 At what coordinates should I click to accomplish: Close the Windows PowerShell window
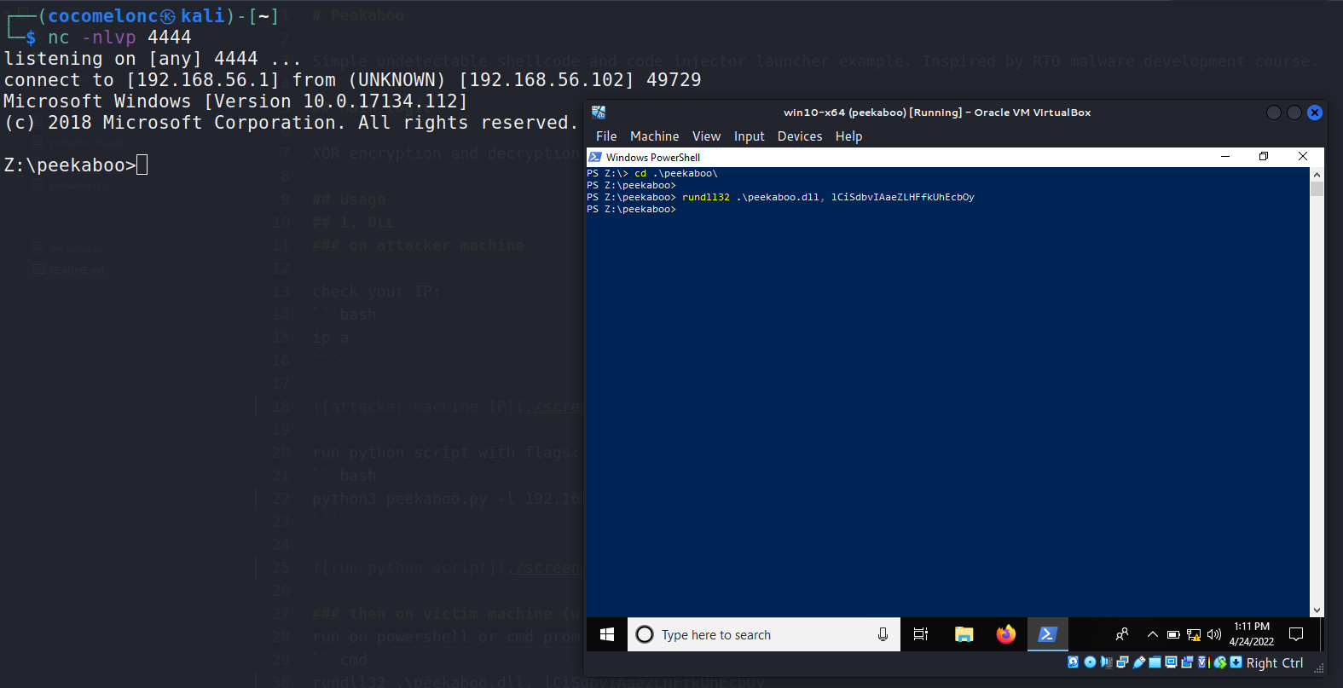point(1303,157)
